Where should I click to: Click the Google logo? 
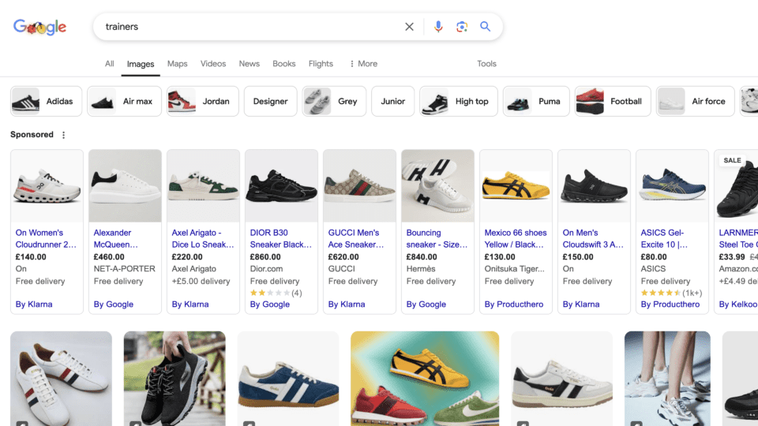pyautogui.click(x=39, y=27)
